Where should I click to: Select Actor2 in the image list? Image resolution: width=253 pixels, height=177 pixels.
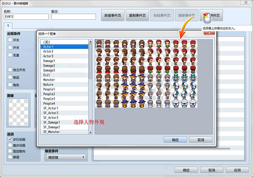pyautogui.click(x=65, y=51)
